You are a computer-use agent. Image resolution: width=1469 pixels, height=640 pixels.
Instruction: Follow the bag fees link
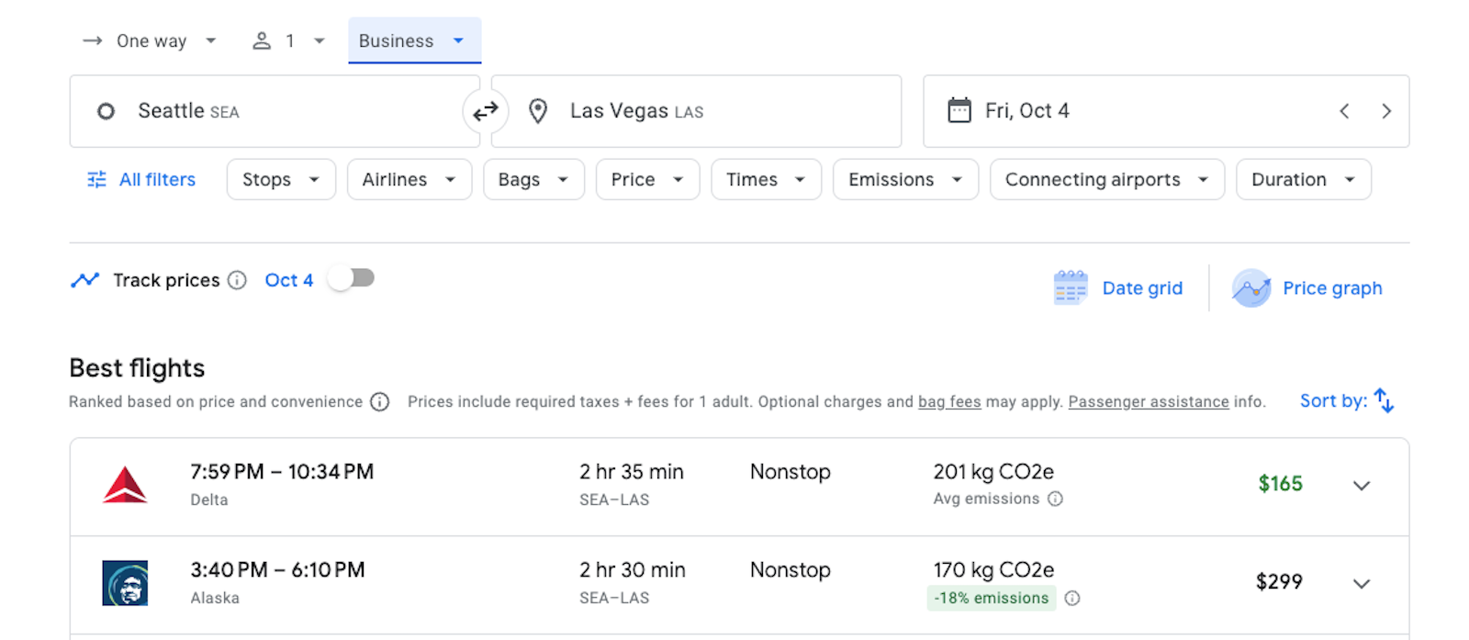click(949, 401)
